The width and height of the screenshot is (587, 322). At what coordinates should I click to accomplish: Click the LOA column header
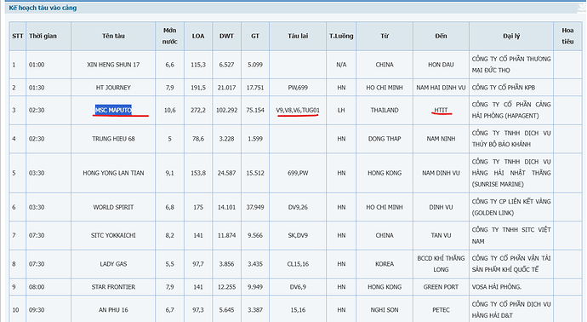pos(198,36)
